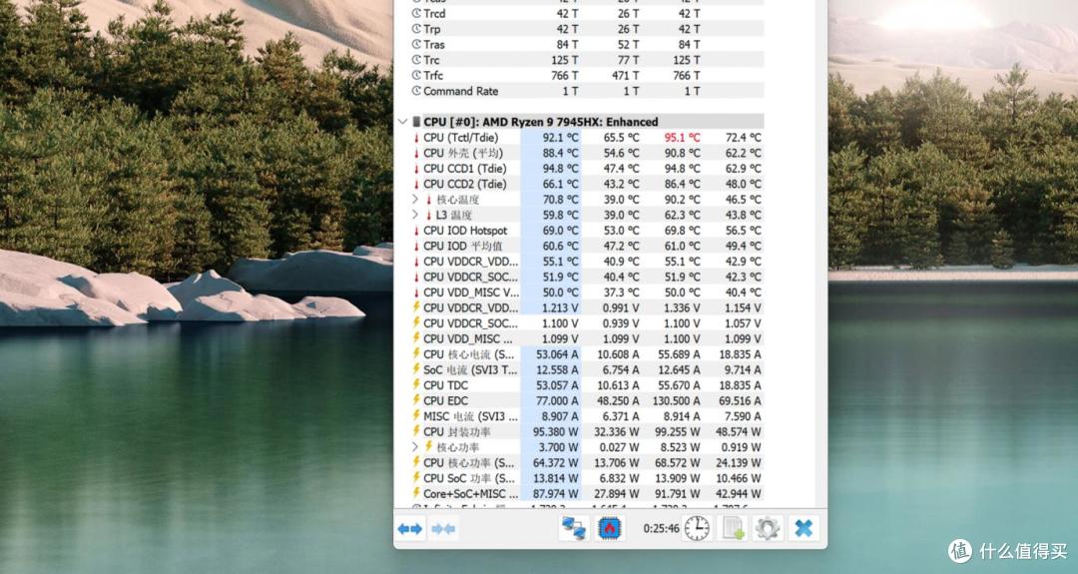
Task: Click the thermometer icon beside CPU (Tctl/Tdie)
Action: (x=416, y=138)
